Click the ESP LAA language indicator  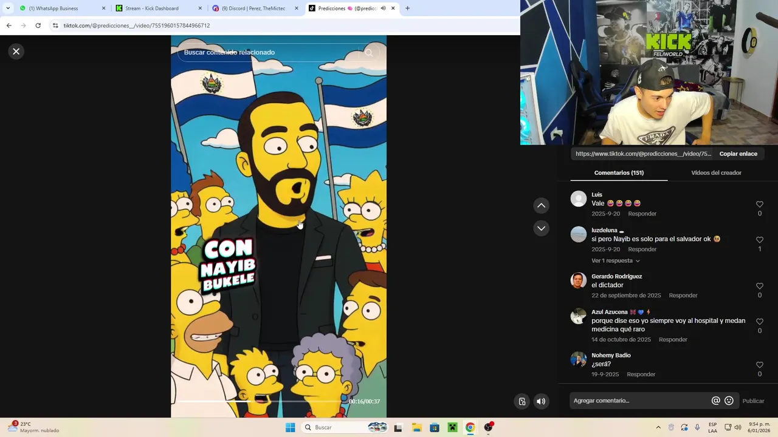(x=712, y=427)
